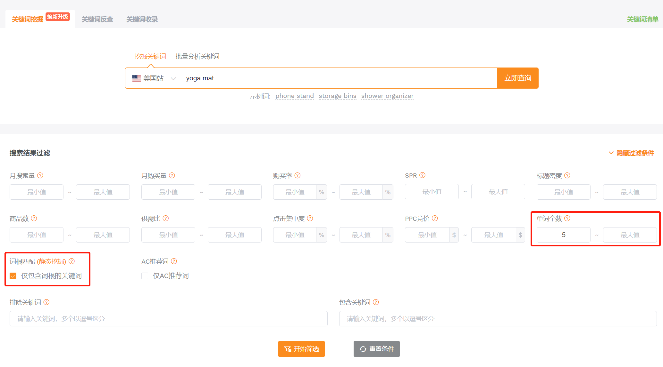Uncheck 仅包含词根的关键词 checkbox

point(13,276)
